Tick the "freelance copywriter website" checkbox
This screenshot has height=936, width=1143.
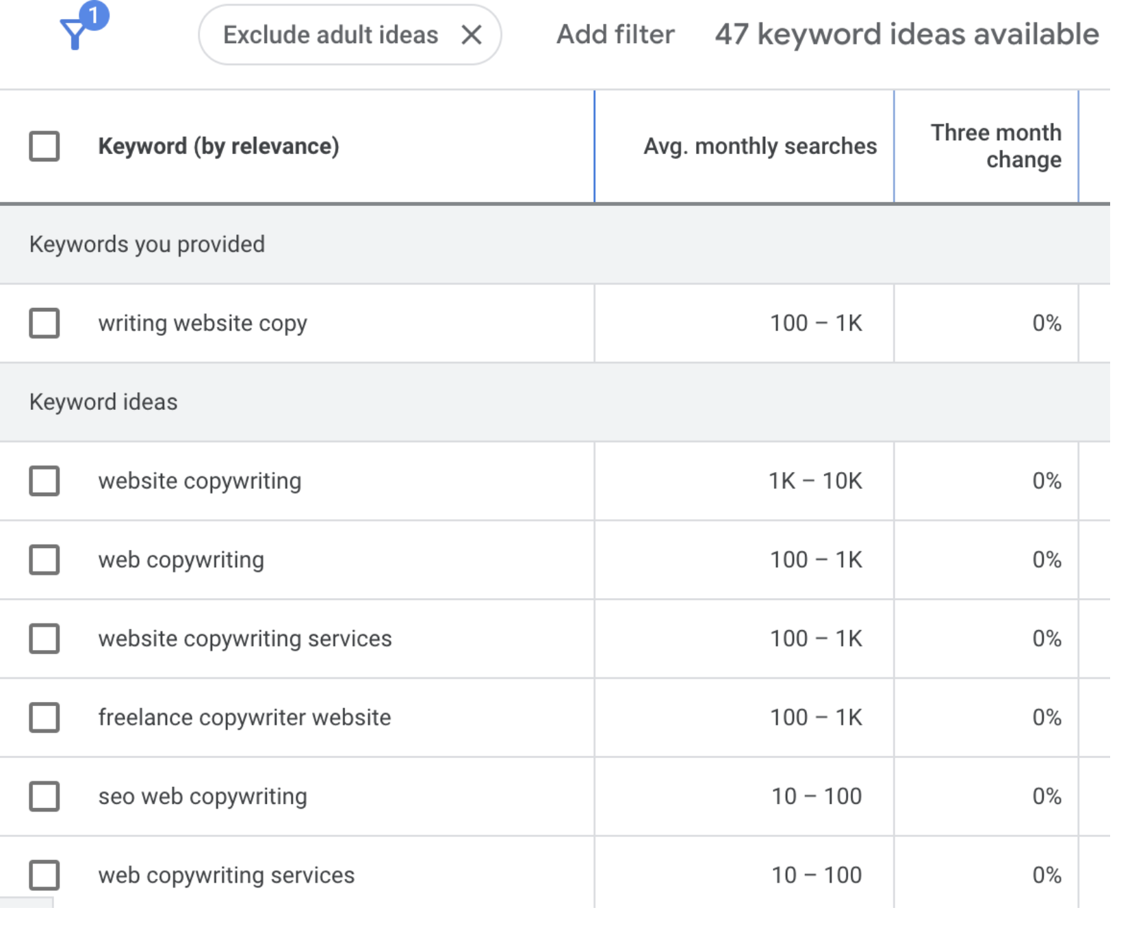click(44, 718)
